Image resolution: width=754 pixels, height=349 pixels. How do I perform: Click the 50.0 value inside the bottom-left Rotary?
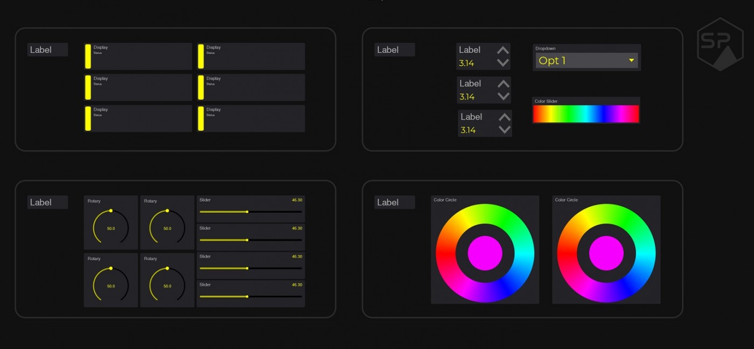pyautogui.click(x=111, y=286)
